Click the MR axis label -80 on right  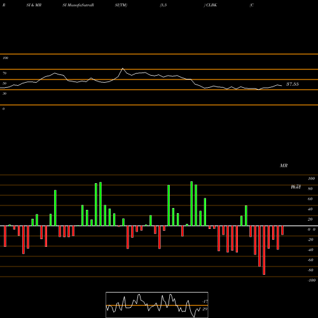click(x=310, y=270)
